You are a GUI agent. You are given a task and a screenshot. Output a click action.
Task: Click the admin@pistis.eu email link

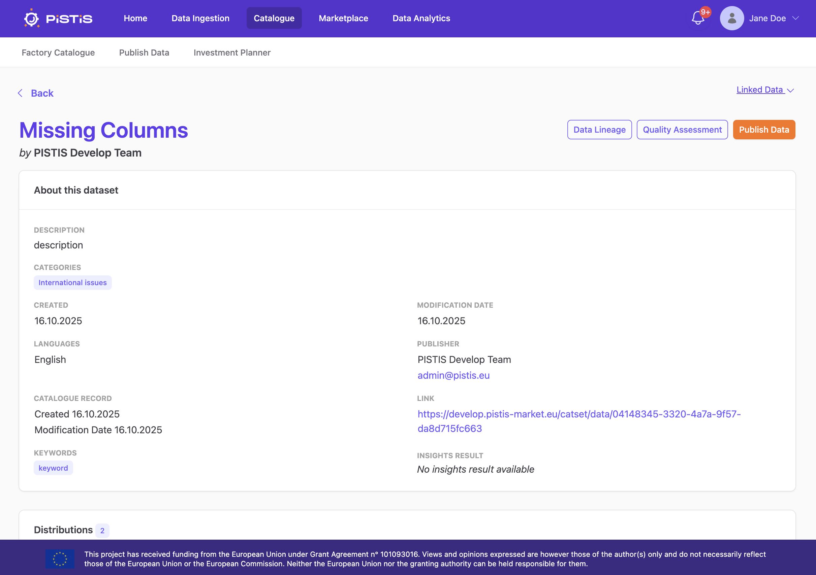tap(453, 375)
